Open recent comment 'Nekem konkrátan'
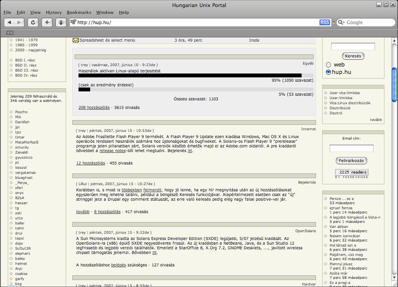 pos(345,236)
